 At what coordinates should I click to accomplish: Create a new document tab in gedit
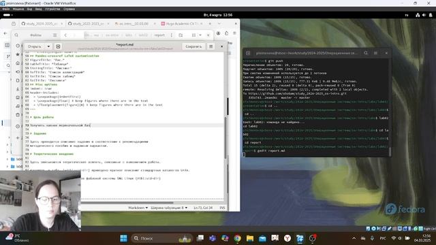point(58,46)
